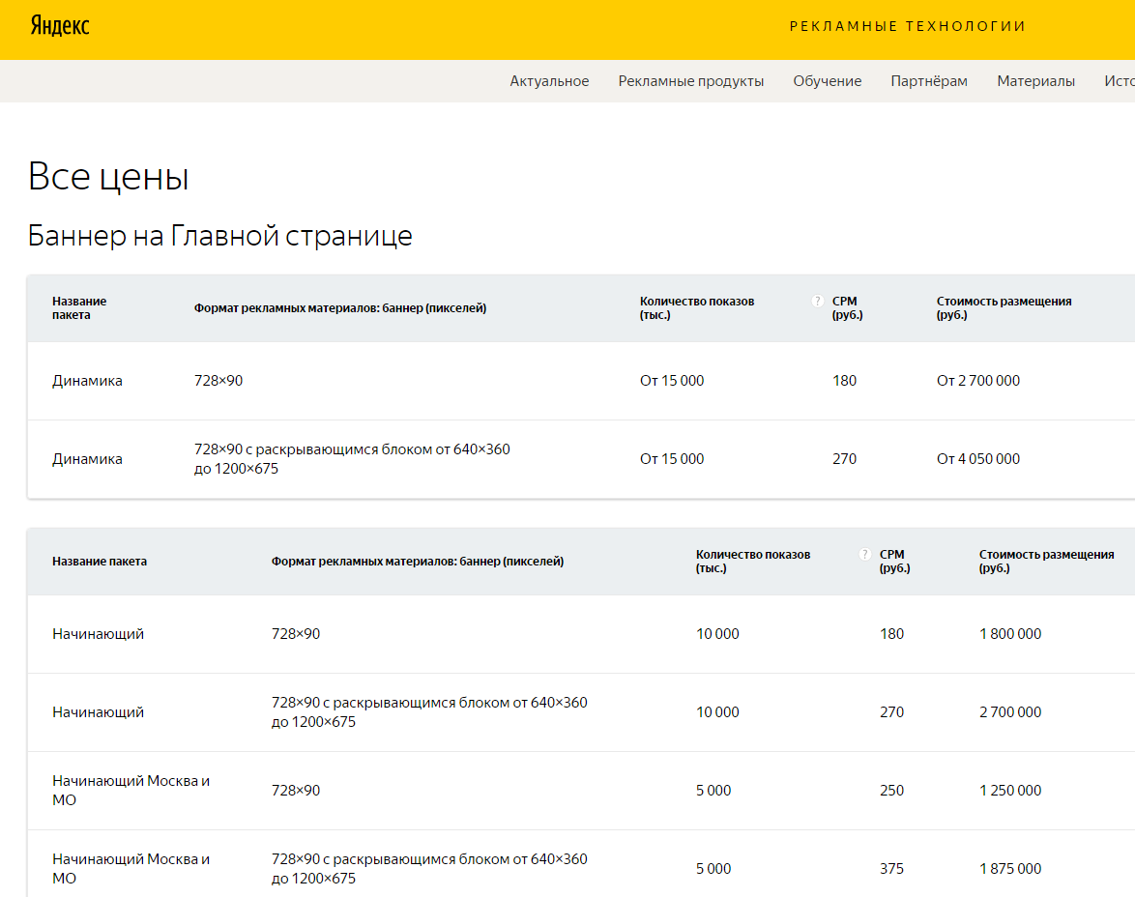Select the 1 875 000 cost cell

tap(1010, 869)
